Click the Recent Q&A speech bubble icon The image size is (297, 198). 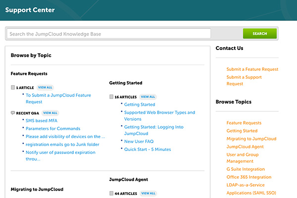point(13,113)
